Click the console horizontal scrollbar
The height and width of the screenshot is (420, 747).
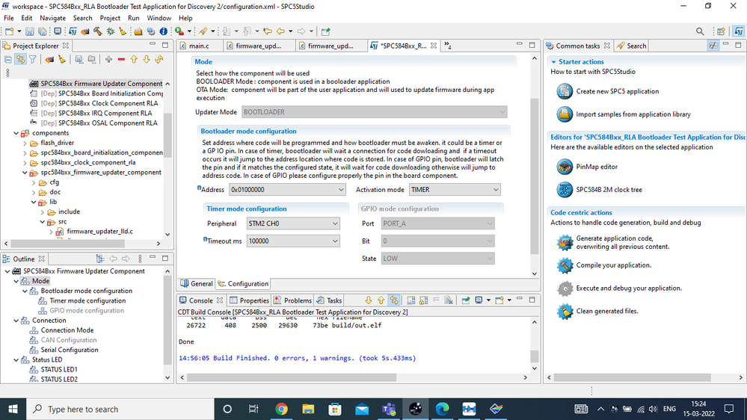tap(292, 377)
